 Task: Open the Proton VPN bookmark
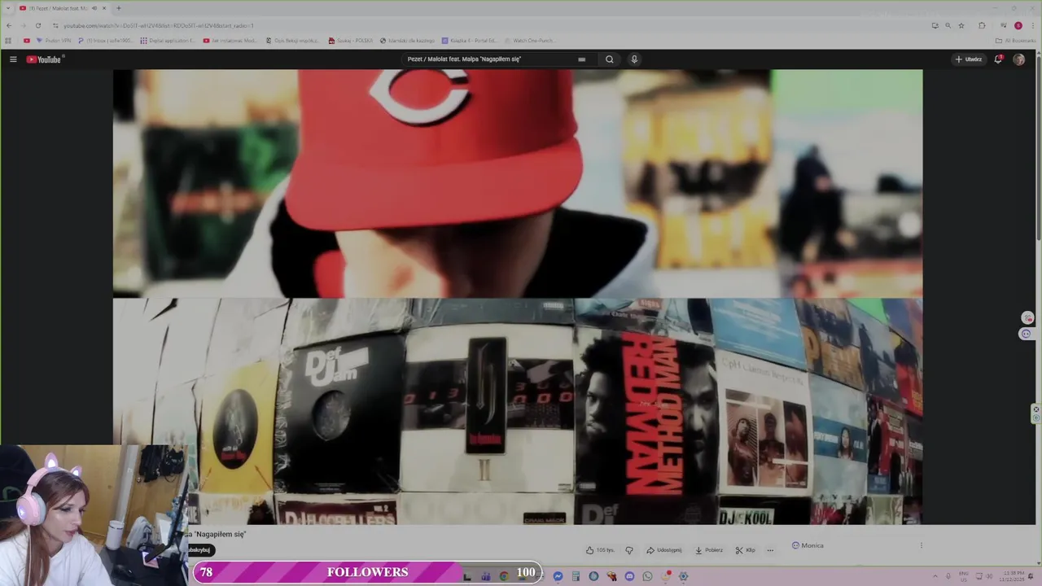click(x=53, y=40)
